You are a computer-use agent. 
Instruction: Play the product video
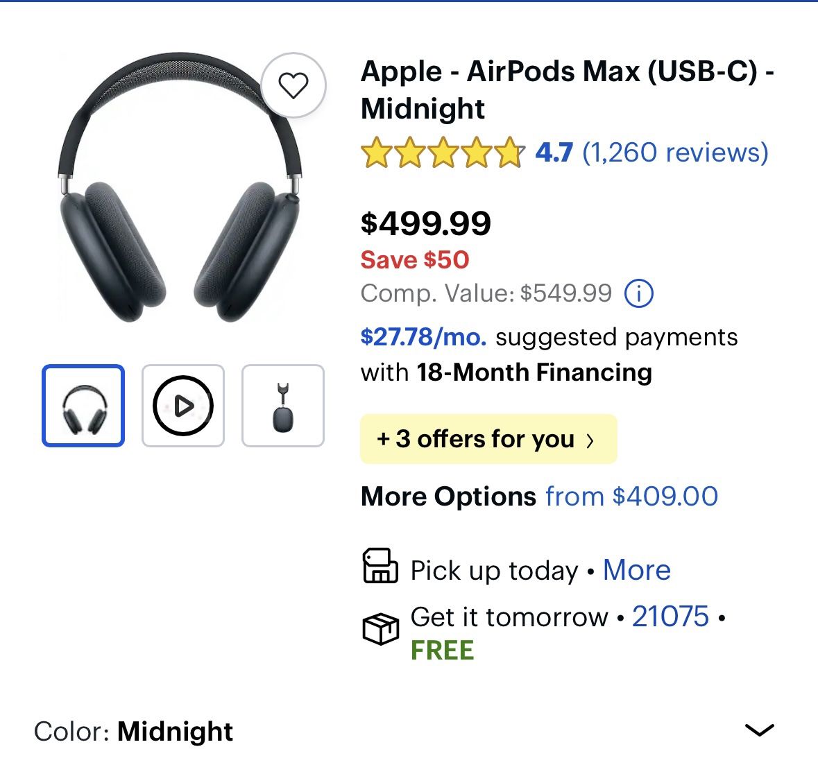(182, 405)
